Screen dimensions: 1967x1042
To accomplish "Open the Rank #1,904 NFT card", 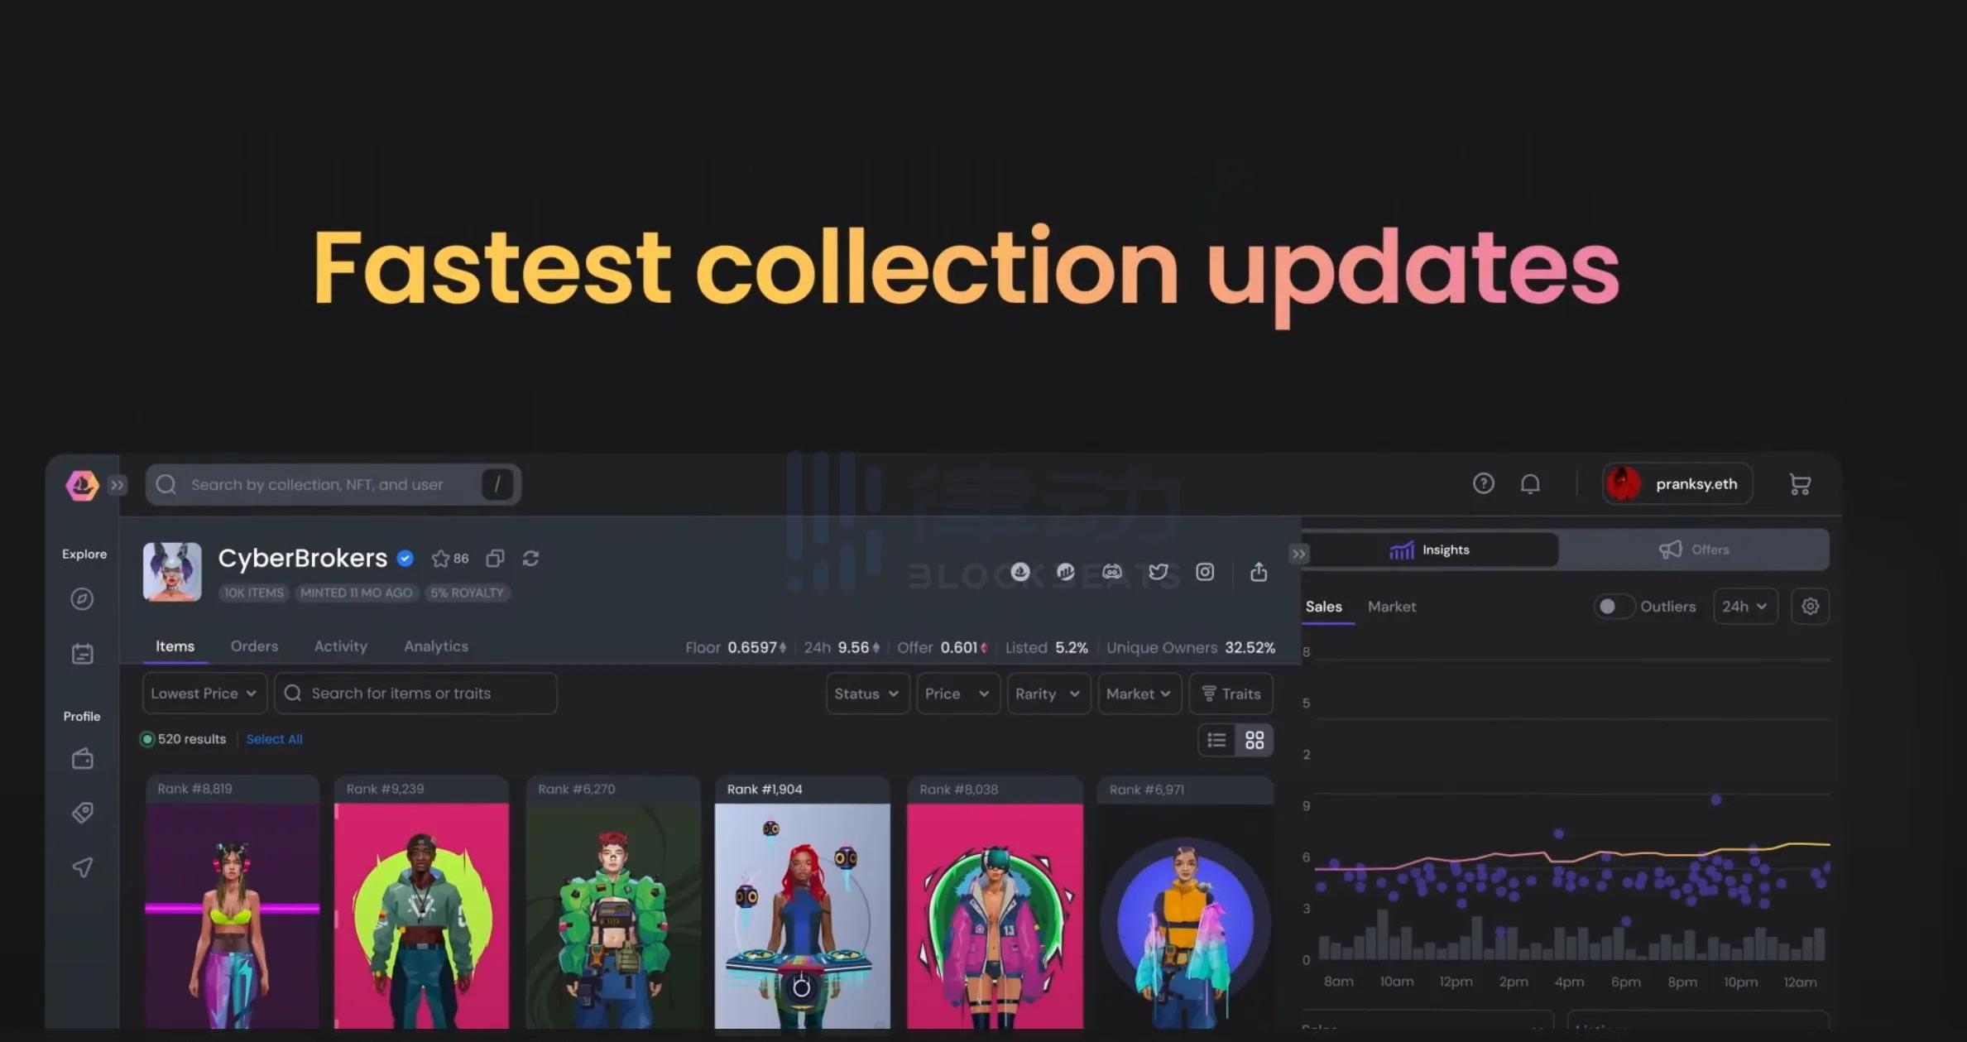I will click(803, 903).
